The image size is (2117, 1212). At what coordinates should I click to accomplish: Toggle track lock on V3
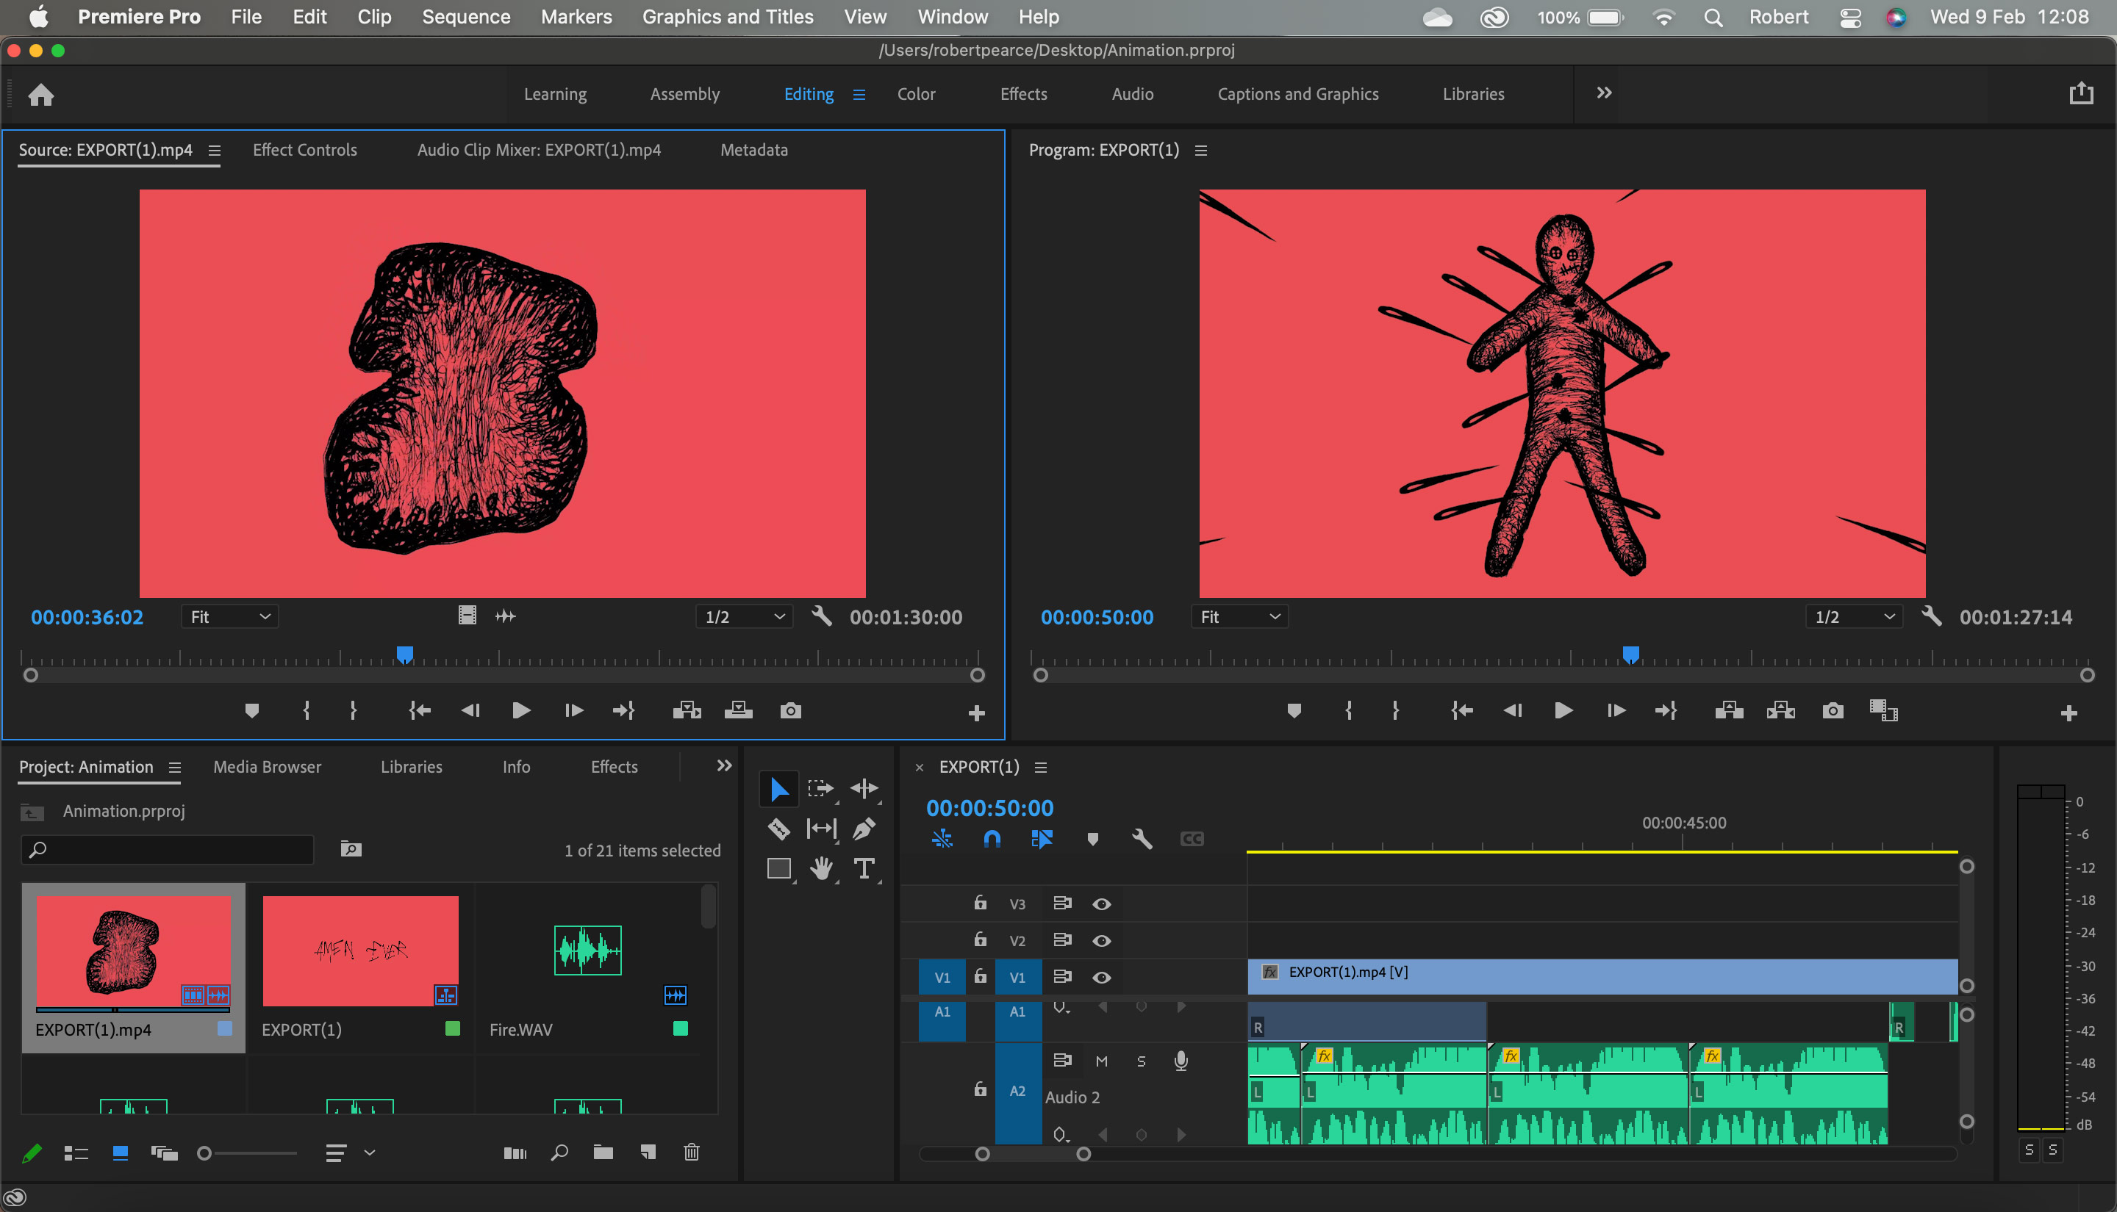[x=981, y=902]
